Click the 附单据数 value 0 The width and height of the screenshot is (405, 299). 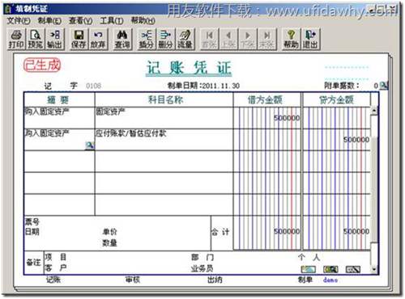(376, 86)
